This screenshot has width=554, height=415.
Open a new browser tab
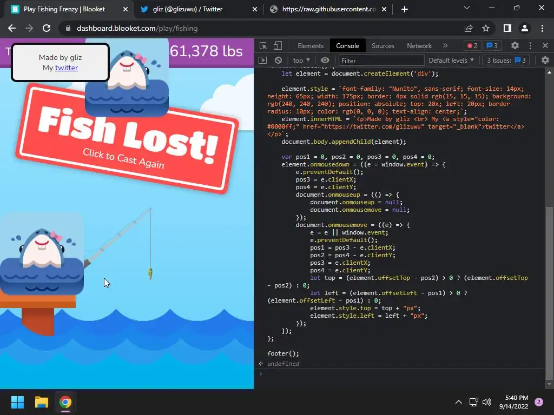(x=405, y=9)
